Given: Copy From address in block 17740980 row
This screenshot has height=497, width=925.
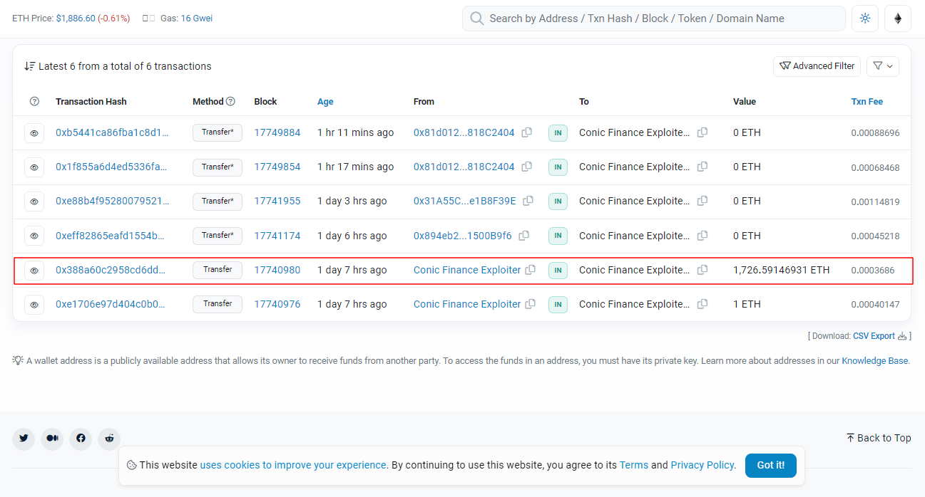Looking at the screenshot, I should (531, 270).
